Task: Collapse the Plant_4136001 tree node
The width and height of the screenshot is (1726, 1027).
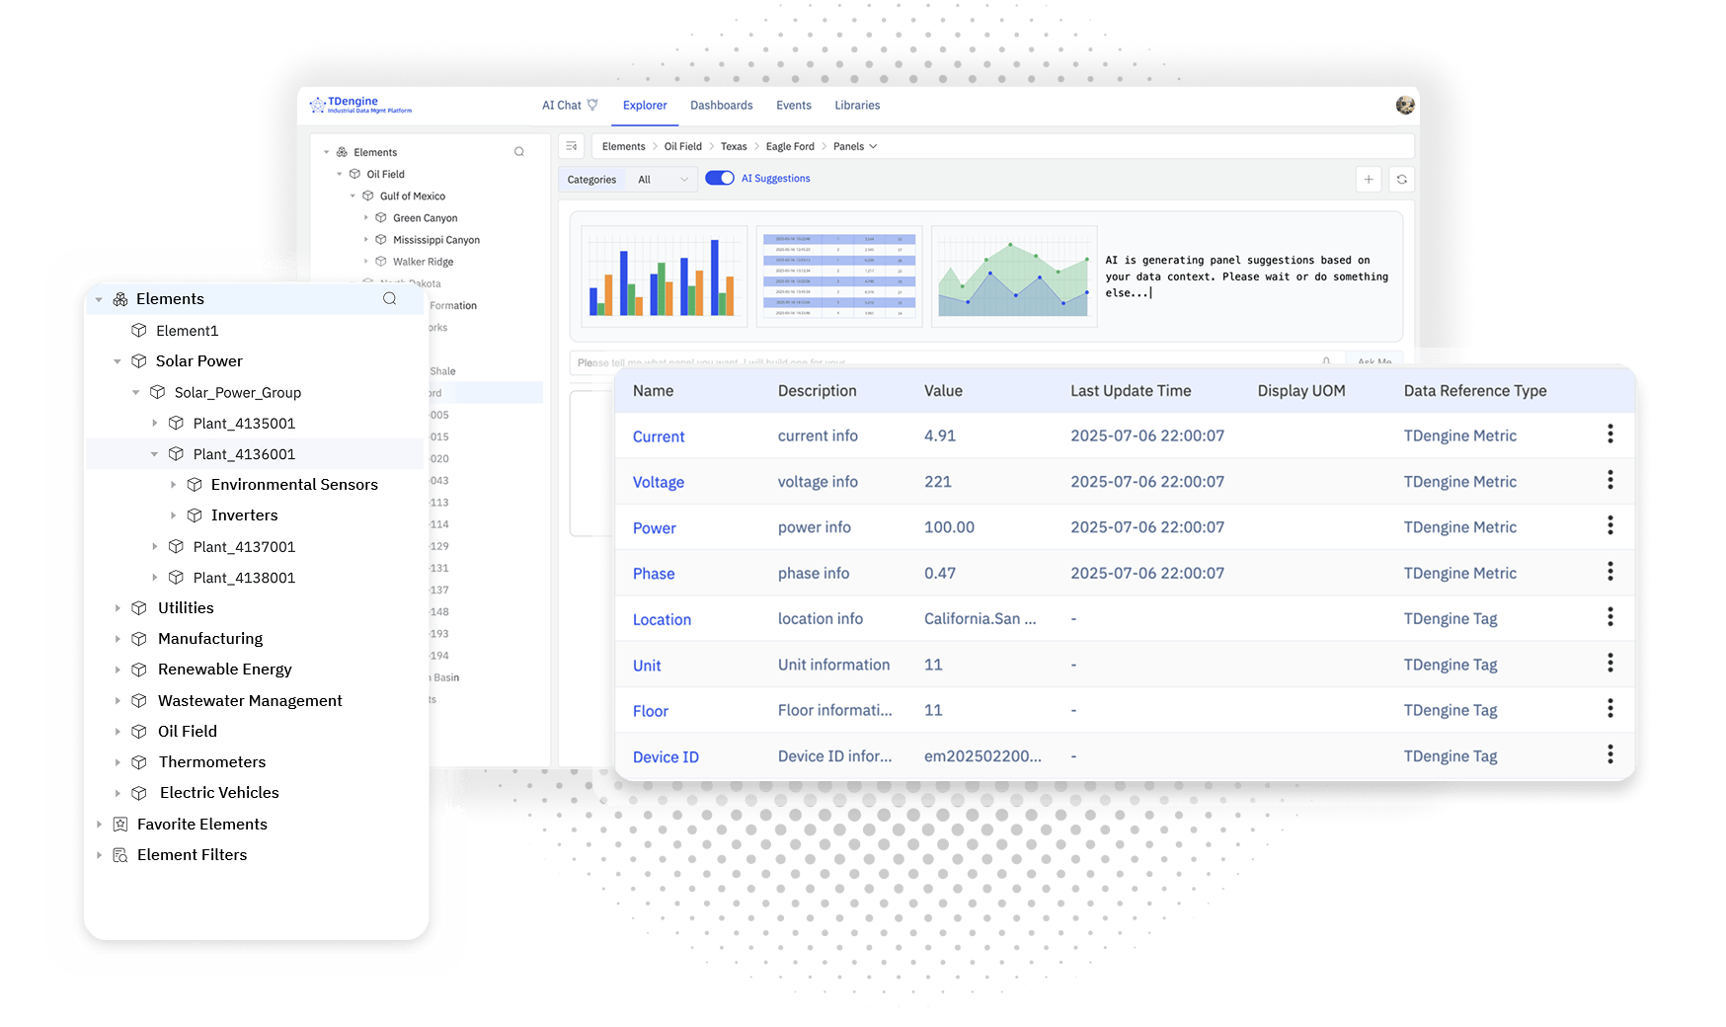Action: tap(155, 454)
